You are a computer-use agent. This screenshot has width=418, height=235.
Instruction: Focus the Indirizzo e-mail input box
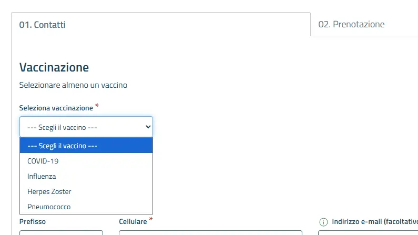coord(368,232)
